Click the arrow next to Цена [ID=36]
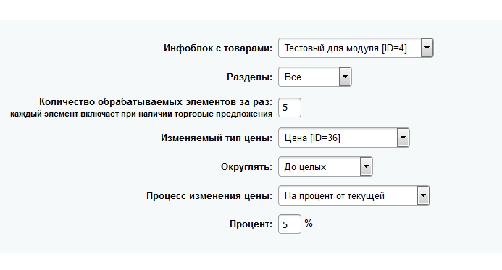This screenshot has height=270, width=502. click(x=403, y=138)
